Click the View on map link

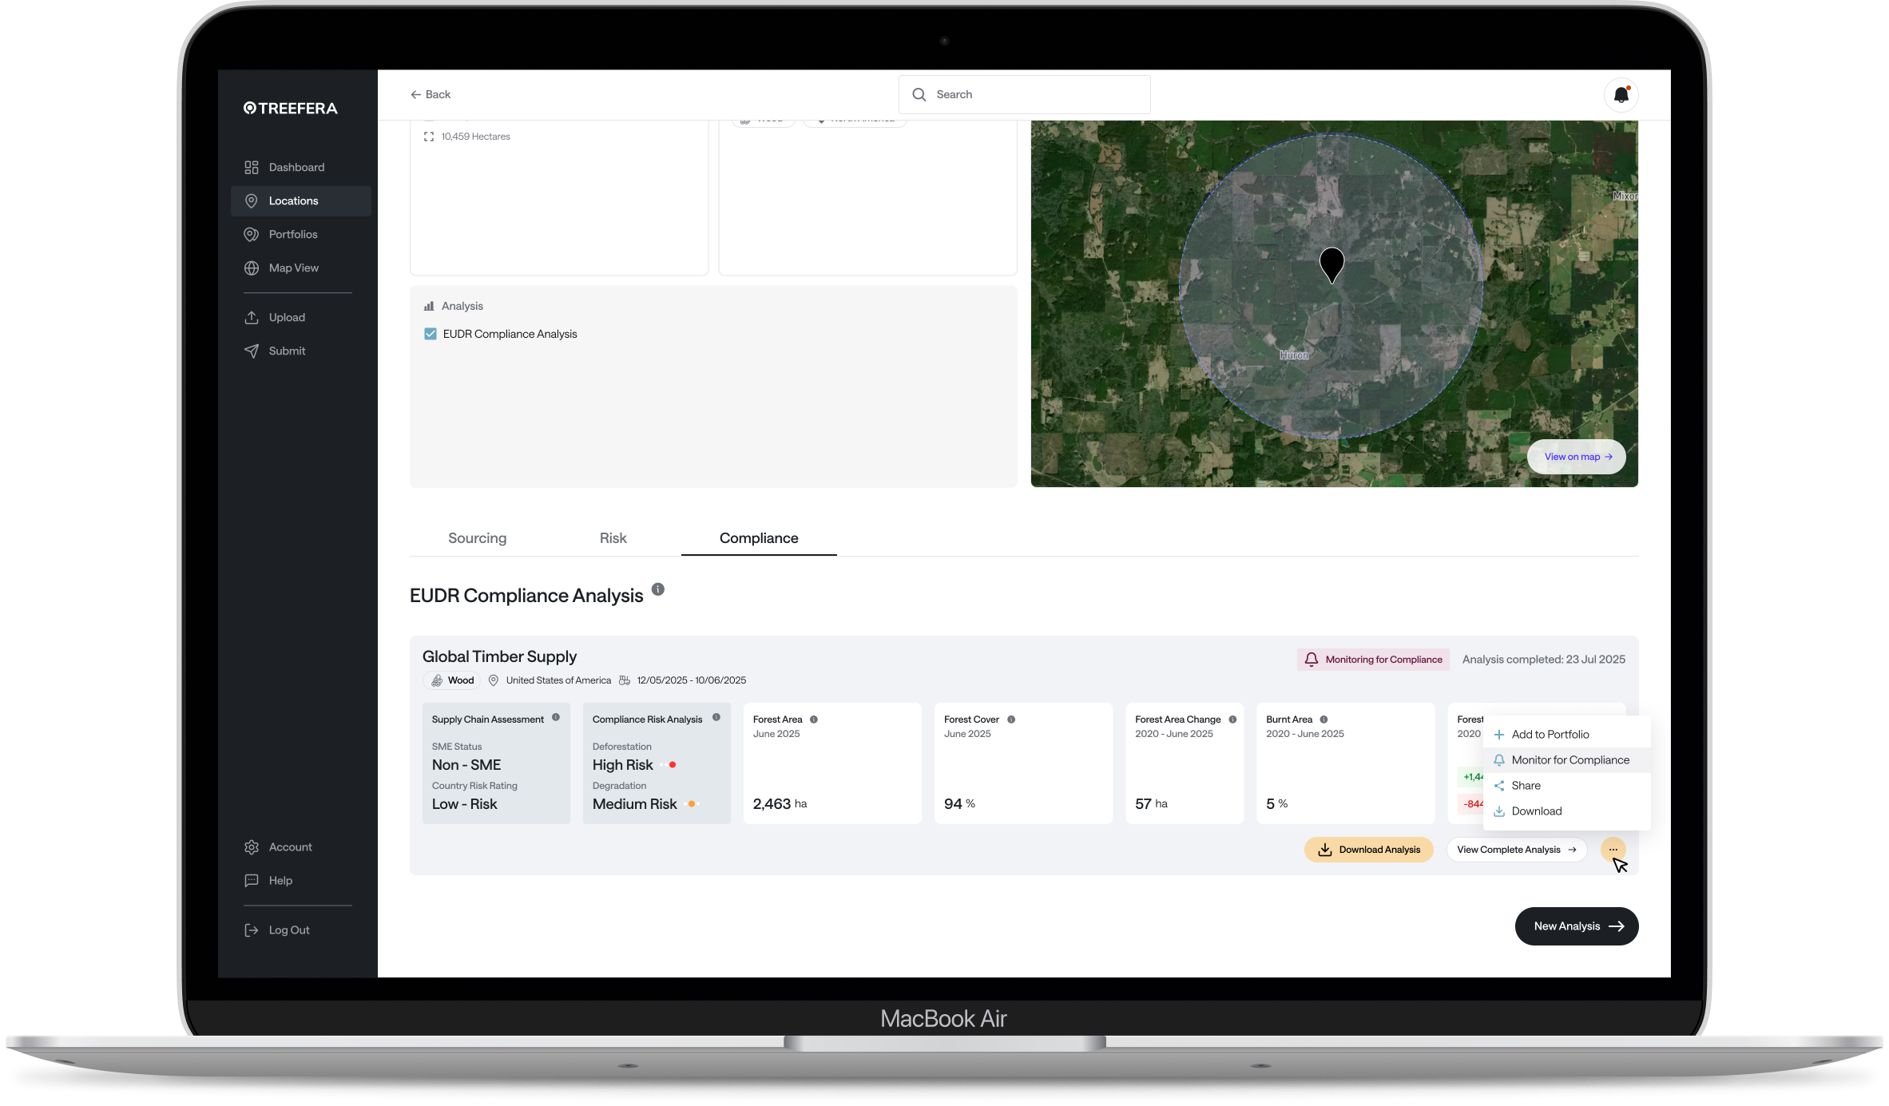point(1576,457)
